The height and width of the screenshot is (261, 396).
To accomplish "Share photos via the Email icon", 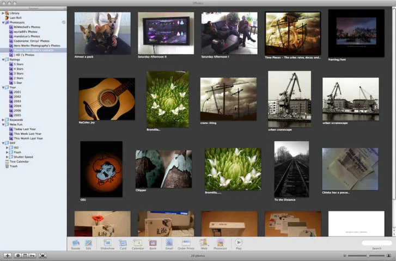I will (169, 243).
